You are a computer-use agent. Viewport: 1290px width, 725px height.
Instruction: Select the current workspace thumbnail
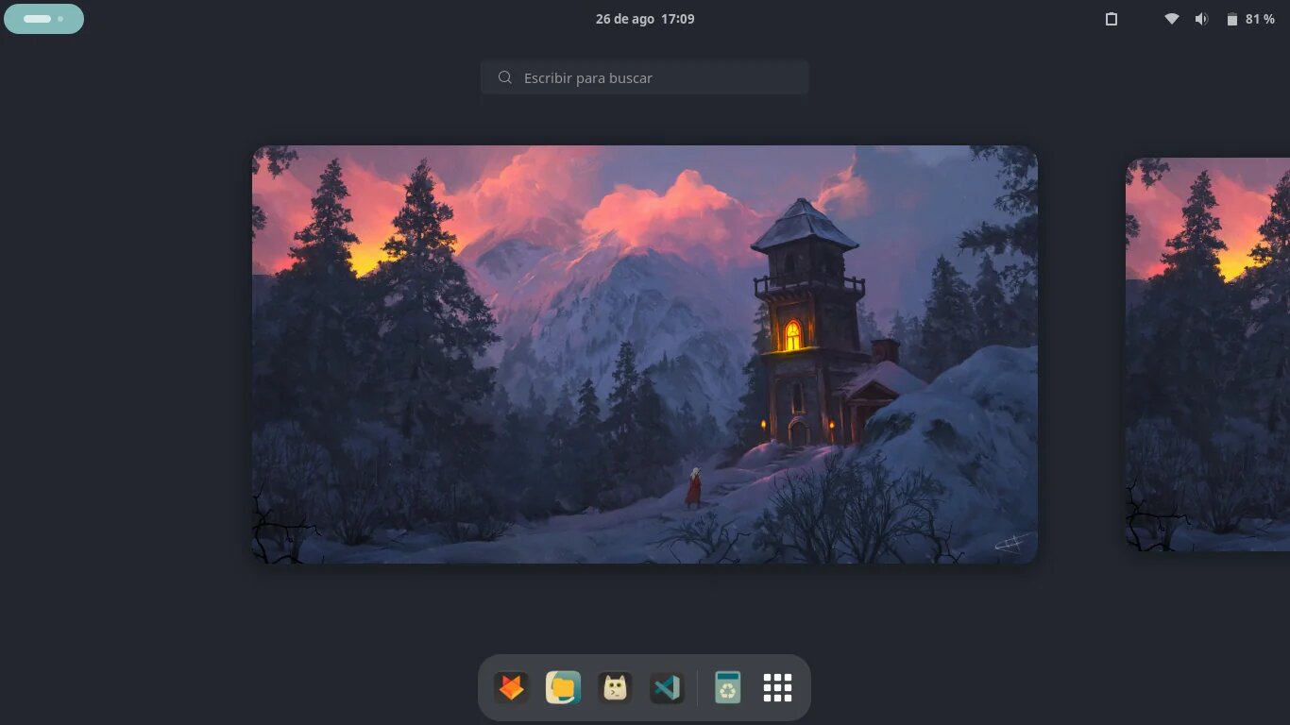coord(645,355)
